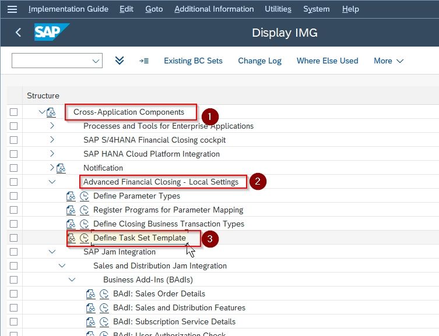Click the expand all double-chevron icon

click(x=120, y=61)
